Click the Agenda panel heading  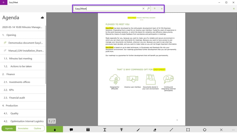(11, 18)
